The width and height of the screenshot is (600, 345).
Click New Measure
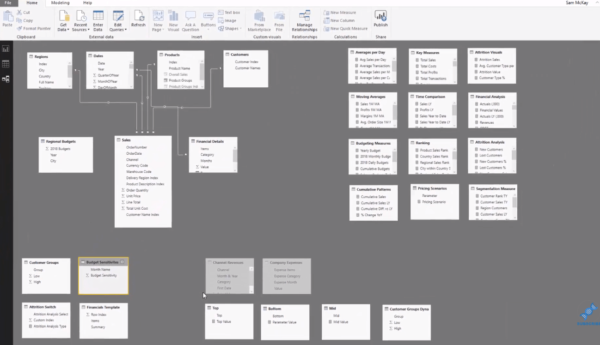coord(340,12)
